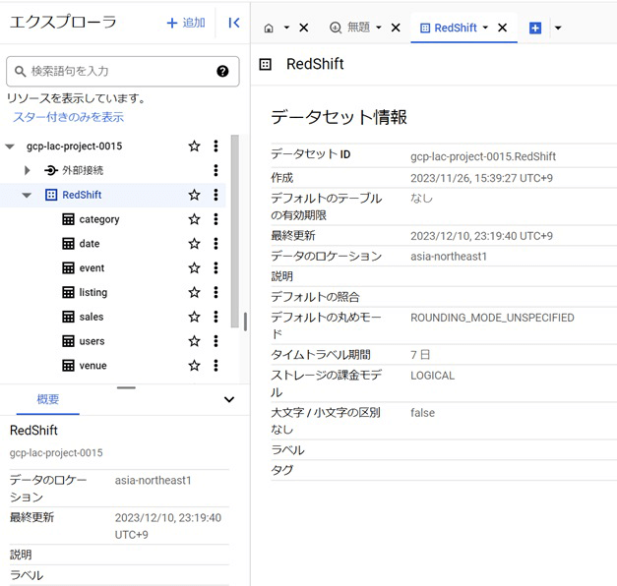Viewport: 617px width, 586px height.
Task: Expand the 外部接続 node
Action: pos(27,170)
